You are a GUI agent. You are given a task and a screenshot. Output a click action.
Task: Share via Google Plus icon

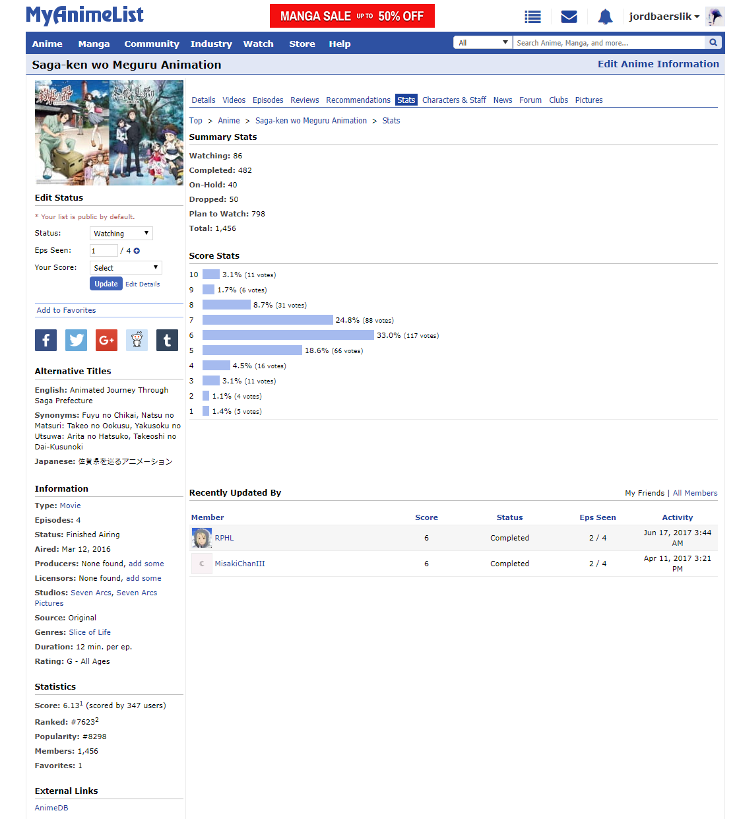pos(106,340)
